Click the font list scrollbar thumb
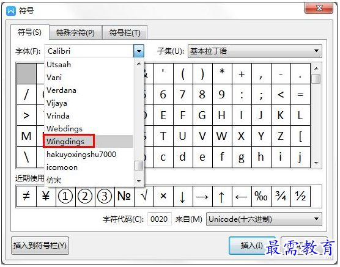This screenshot has width=340, height=267. tap(139, 166)
